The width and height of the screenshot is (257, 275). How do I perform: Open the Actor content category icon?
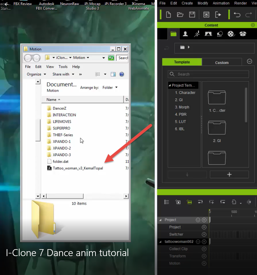click(x=185, y=34)
